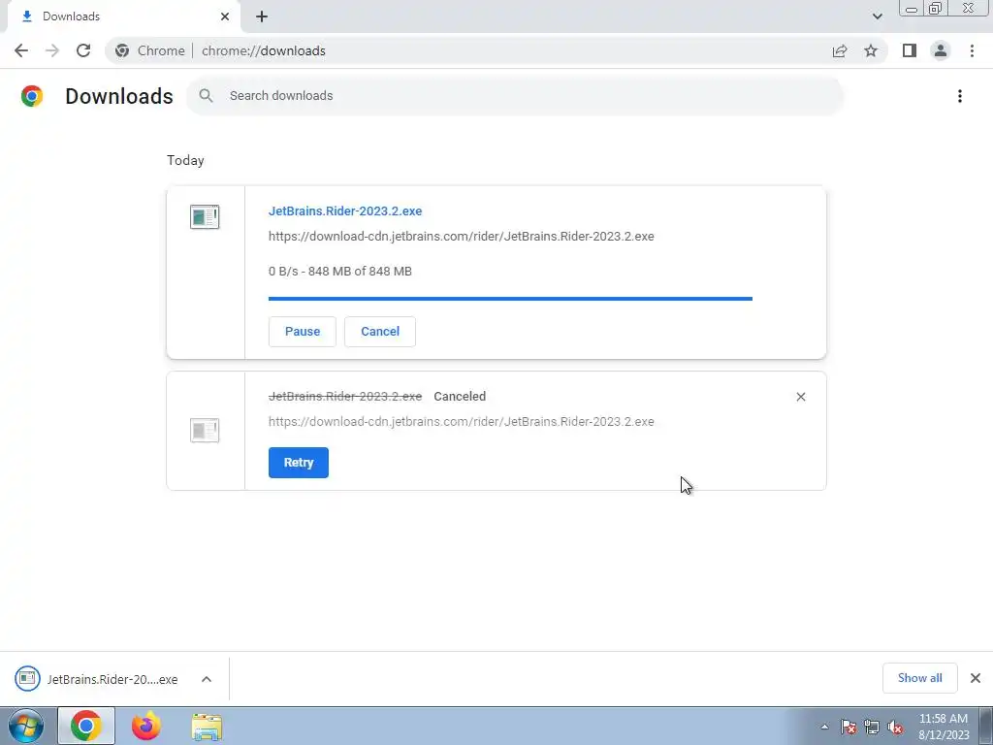993x745 pixels.
Task: Click the download progress bar
Action: [510, 299]
